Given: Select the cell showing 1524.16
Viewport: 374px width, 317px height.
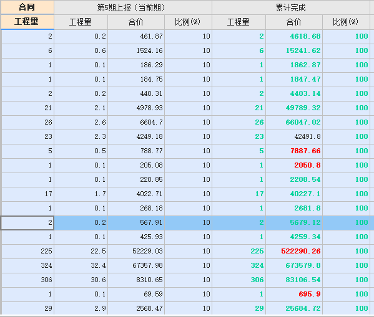Looking at the screenshot, I should (136, 50).
